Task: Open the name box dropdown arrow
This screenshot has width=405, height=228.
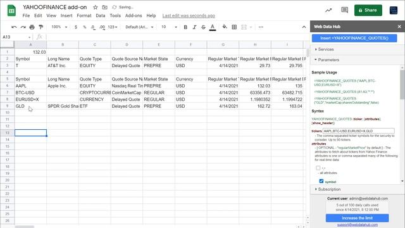Action: (x=30, y=37)
